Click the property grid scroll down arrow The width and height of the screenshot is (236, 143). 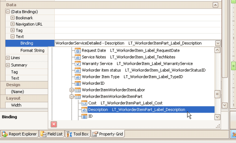click(x=225, y=105)
